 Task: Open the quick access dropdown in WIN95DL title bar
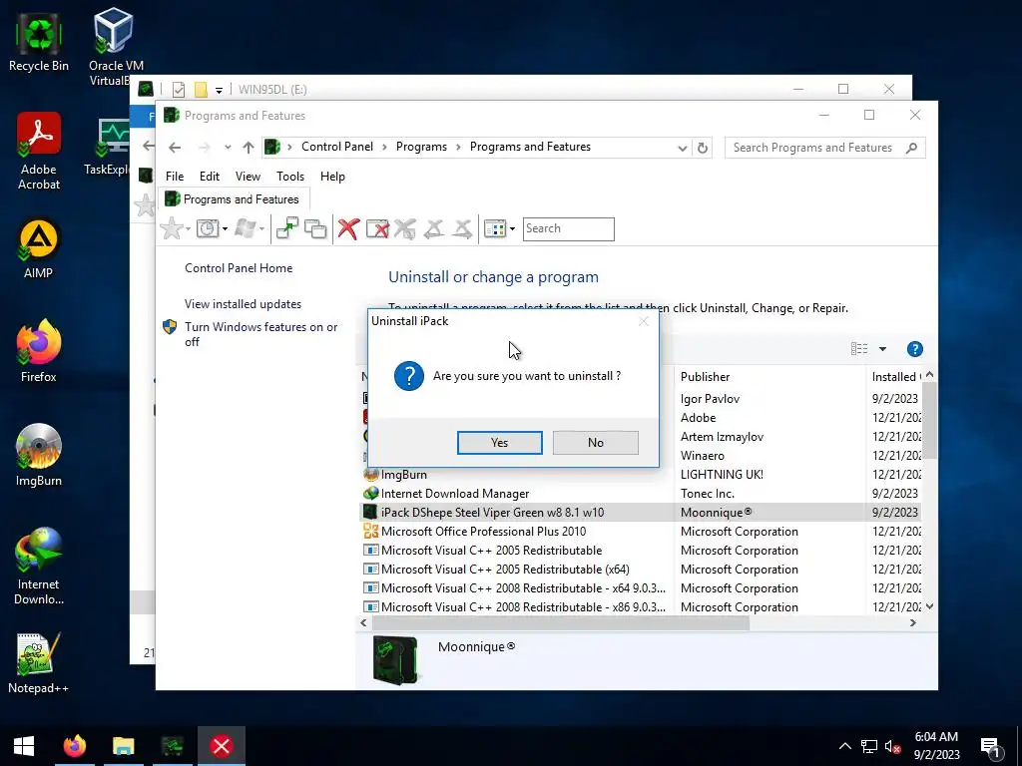coord(219,90)
